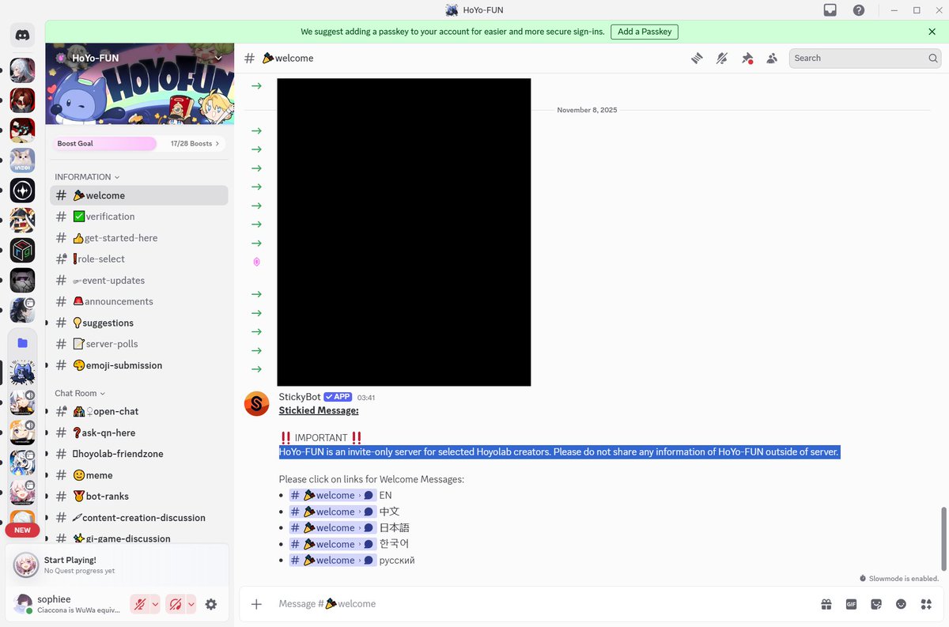Select the welcome channel
This screenshot has height=627, width=949.
pos(139,195)
